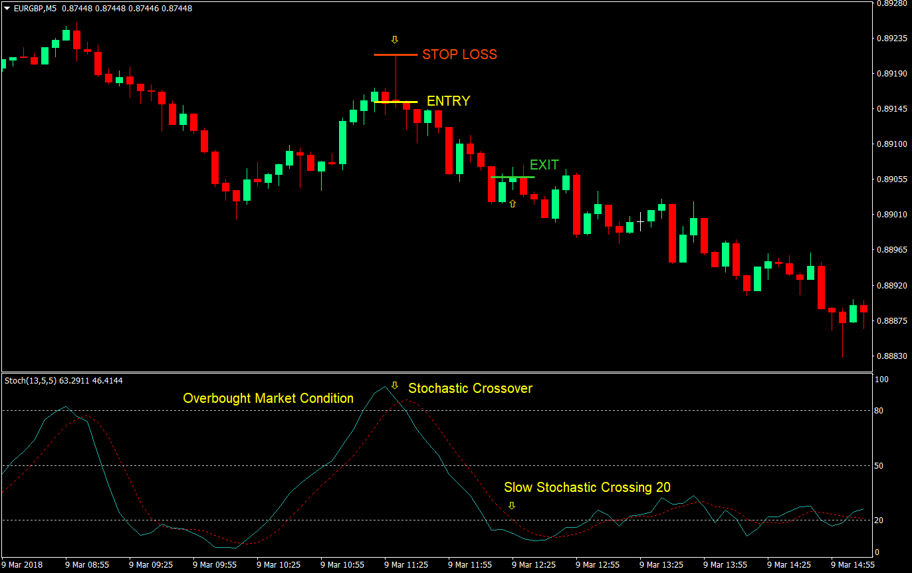This screenshot has height=573, width=912.
Task: Click the 100 level on the stochastic scale
Action: (x=882, y=380)
